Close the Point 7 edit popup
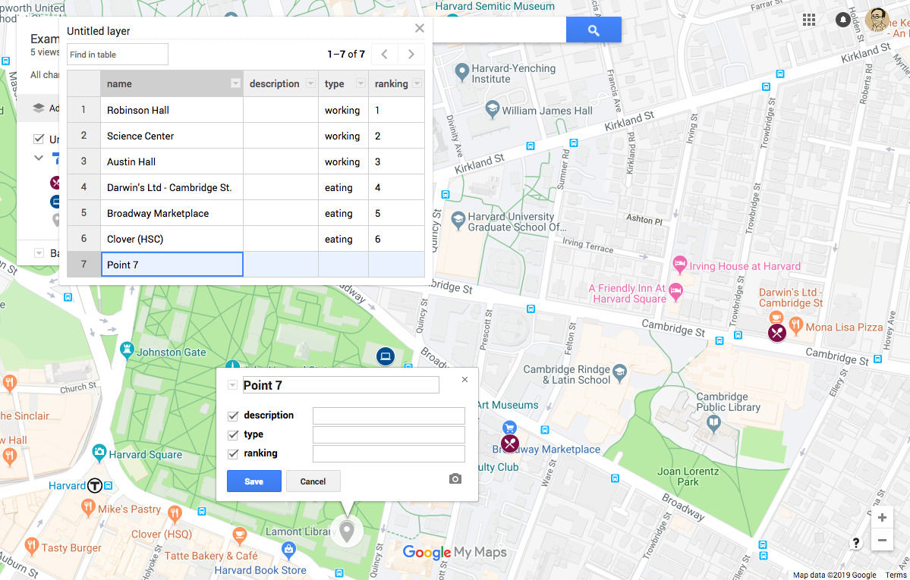This screenshot has width=910, height=580. (x=464, y=379)
